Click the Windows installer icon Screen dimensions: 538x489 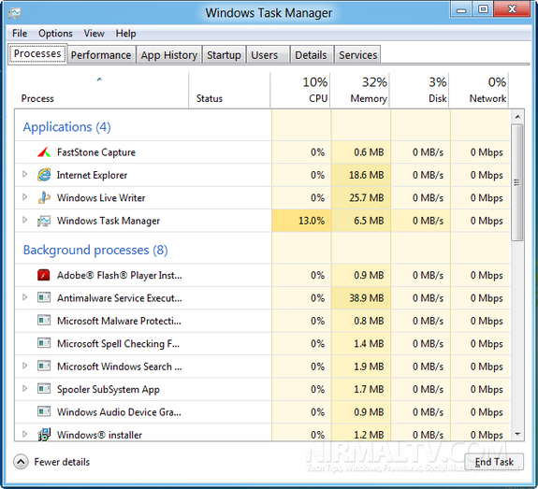coord(44,435)
